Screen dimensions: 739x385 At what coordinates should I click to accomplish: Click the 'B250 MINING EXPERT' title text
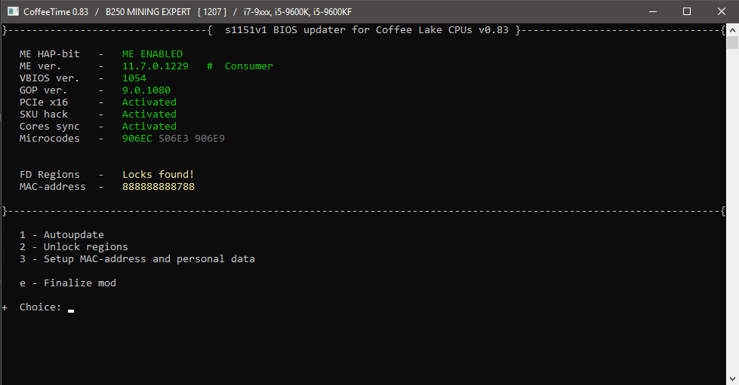[148, 12]
